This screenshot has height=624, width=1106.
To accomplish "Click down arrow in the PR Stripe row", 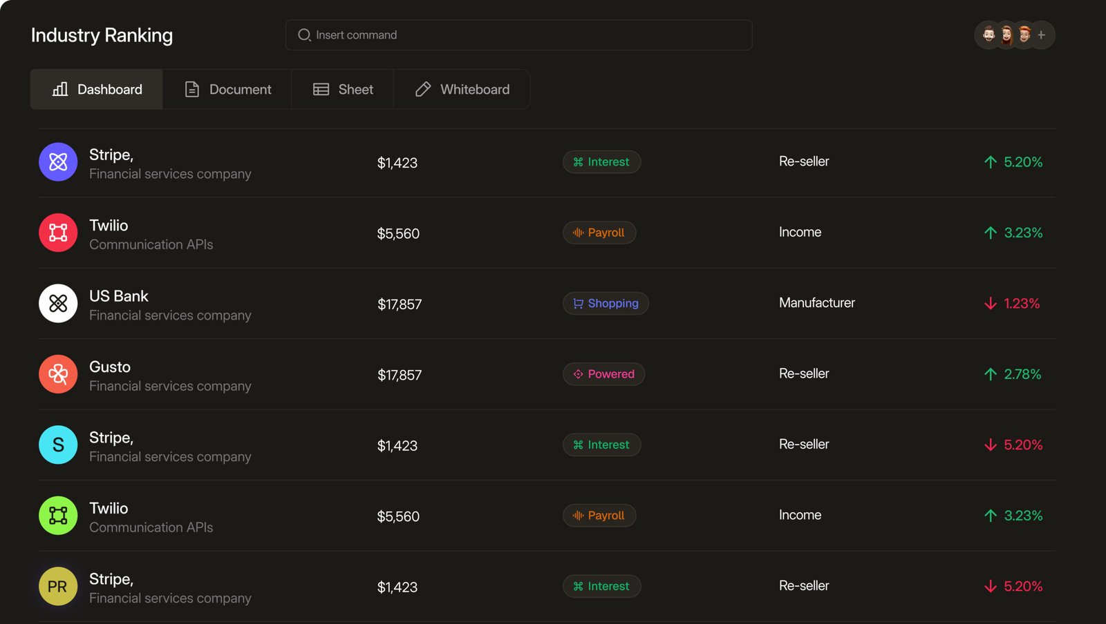I will coord(991,586).
